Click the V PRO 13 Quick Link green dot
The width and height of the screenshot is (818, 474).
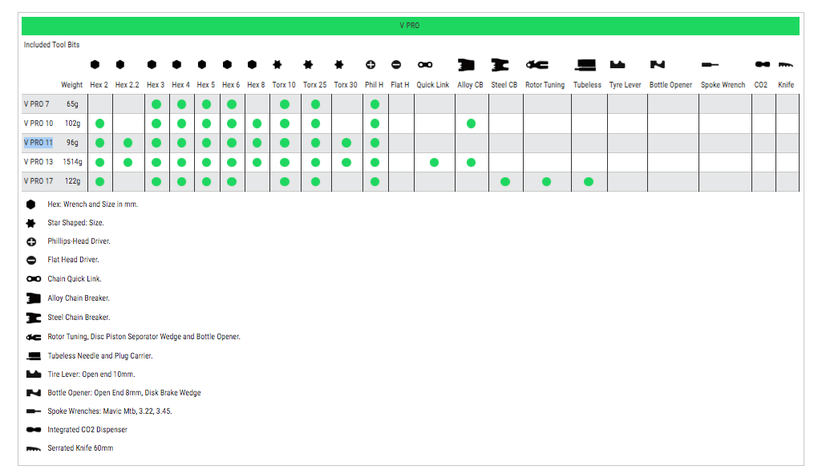[434, 162]
